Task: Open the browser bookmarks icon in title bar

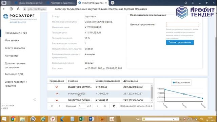Action: [x=185, y=3]
